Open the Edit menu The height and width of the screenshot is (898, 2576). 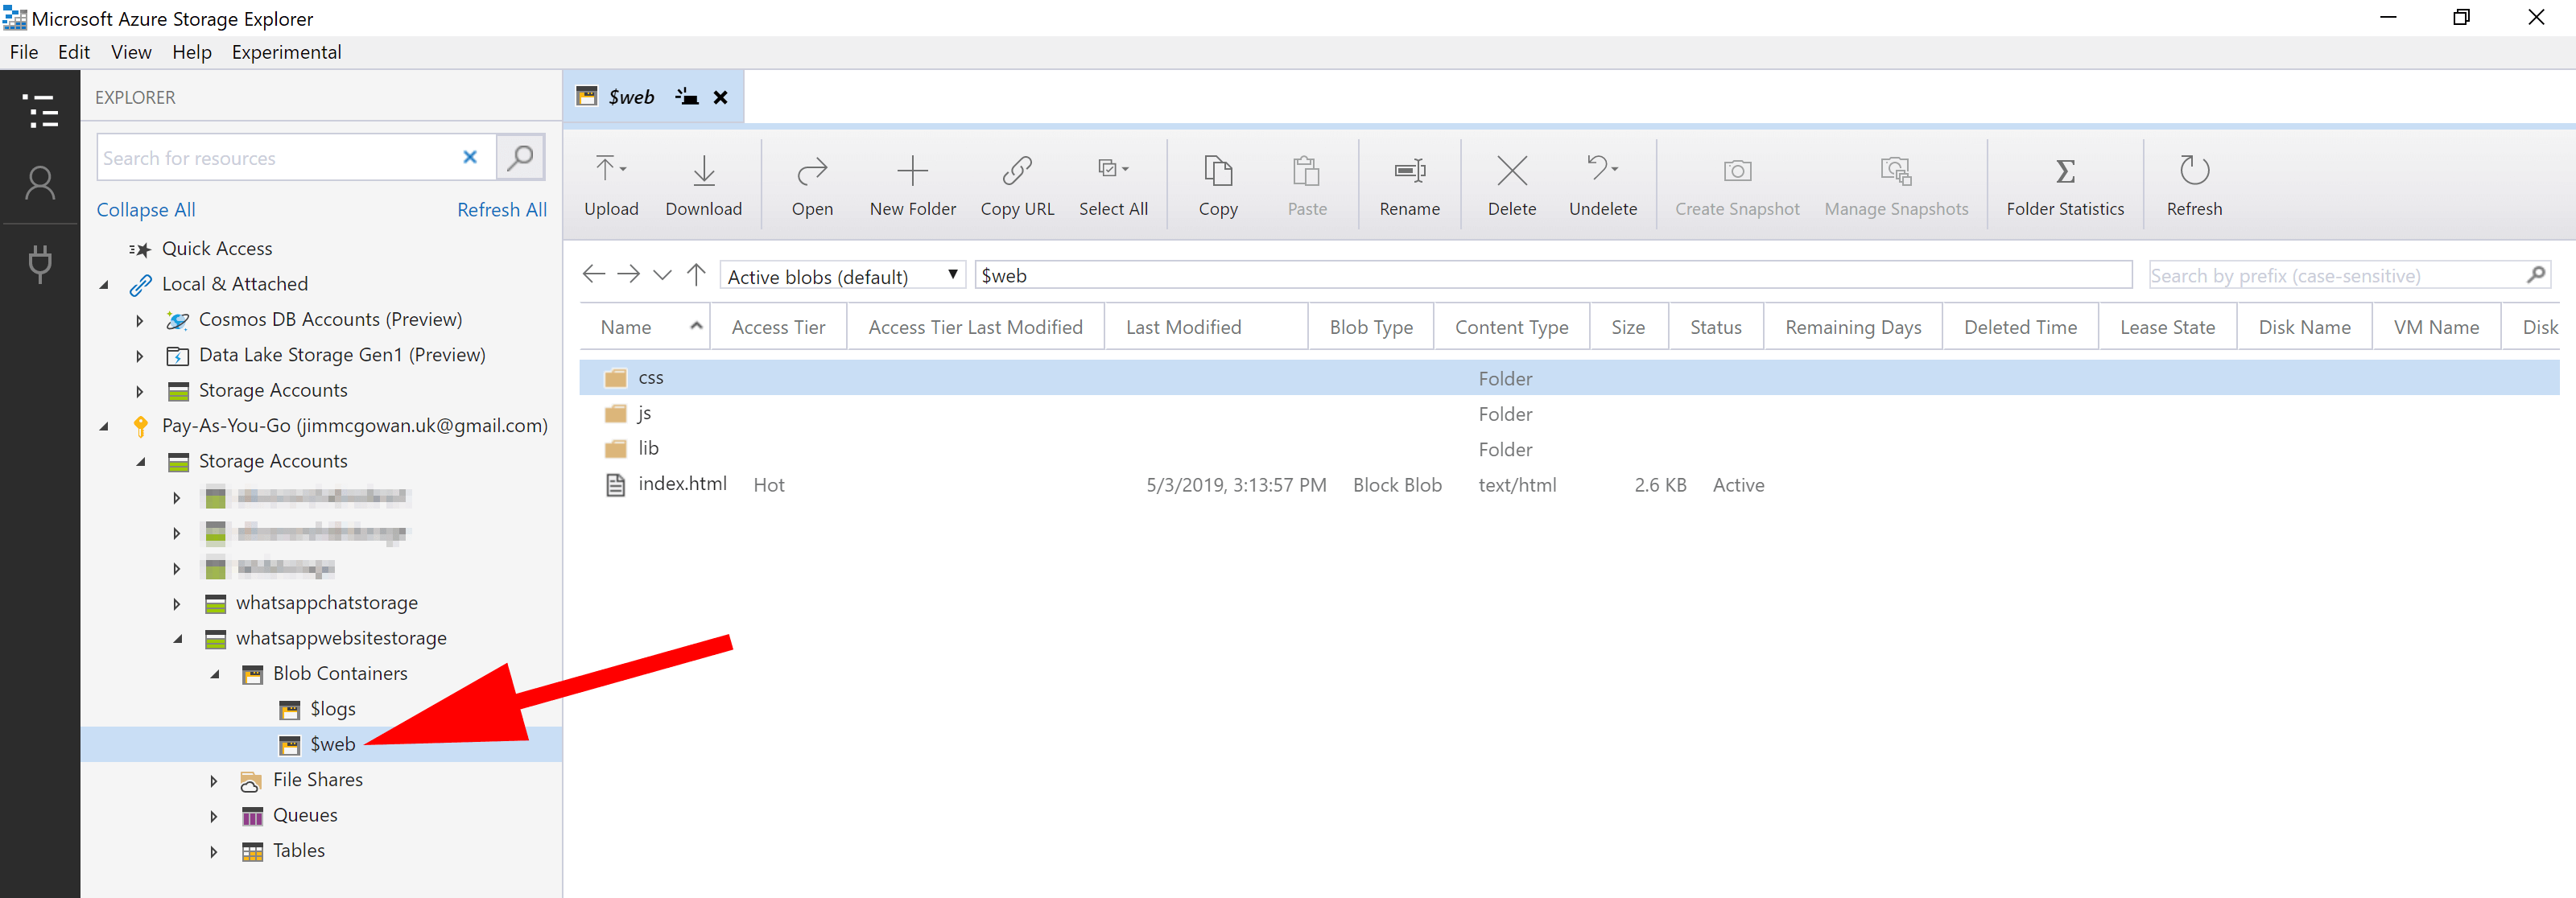point(74,52)
